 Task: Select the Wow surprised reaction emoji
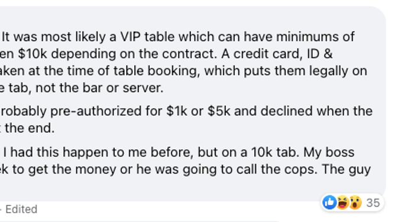click(x=355, y=203)
